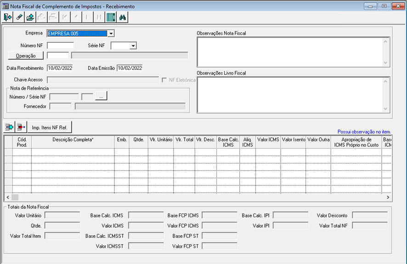This screenshot has height=264, width=407.
Task: Click the Aliq. ICMS column header
Action: pyautogui.click(x=248, y=142)
